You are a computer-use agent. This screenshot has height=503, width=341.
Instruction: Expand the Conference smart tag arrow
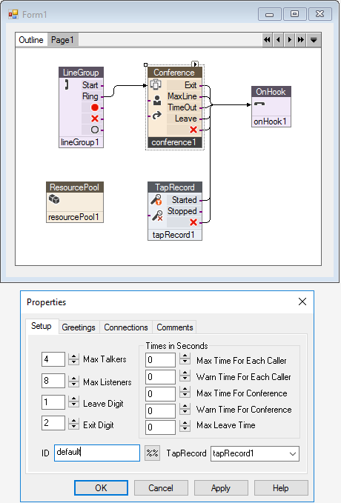[x=195, y=64]
